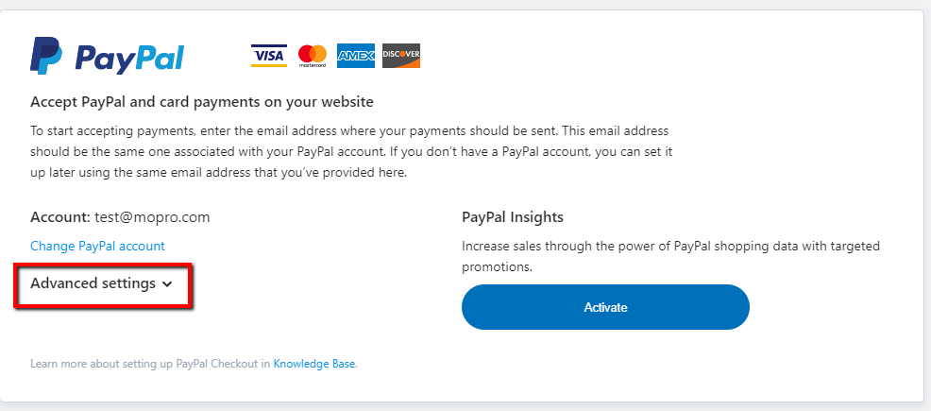The image size is (931, 411).
Task: Click the Account: label
Action: (60, 216)
